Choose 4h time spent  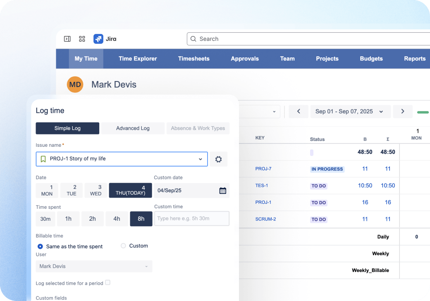pos(117,219)
